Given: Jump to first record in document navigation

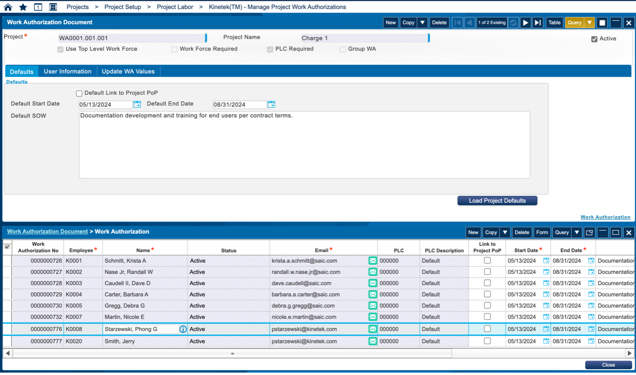Looking at the screenshot, I should click(457, 23).
